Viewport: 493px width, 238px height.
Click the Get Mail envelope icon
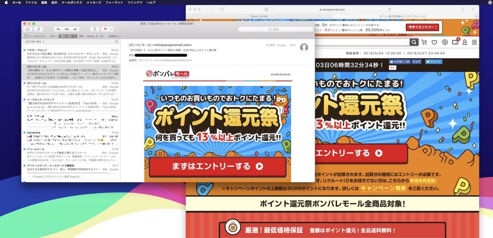pyautogui.click(x=27, y=29)
